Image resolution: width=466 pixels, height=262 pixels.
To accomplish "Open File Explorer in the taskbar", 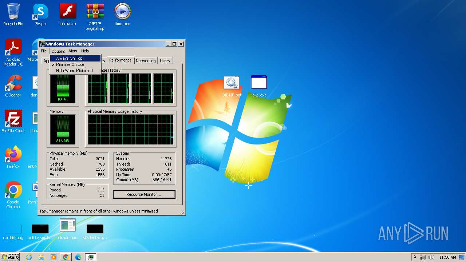I will 41,257.
